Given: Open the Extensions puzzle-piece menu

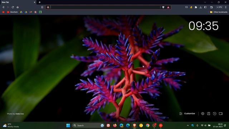Looking at the screenshot, I should (196, 7).
